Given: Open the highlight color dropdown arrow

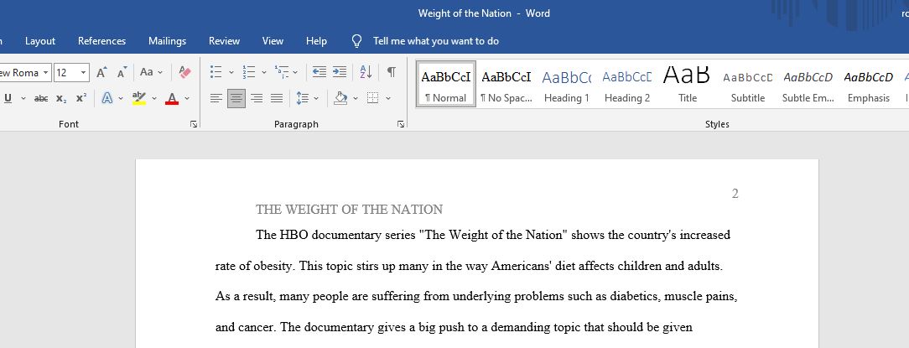Looking at the screenshot, I should pyautogui.click(x=154, y=99).
